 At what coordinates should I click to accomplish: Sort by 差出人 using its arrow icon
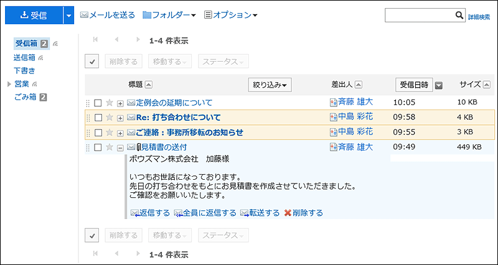pyautogui.click(x=359, y=85)
